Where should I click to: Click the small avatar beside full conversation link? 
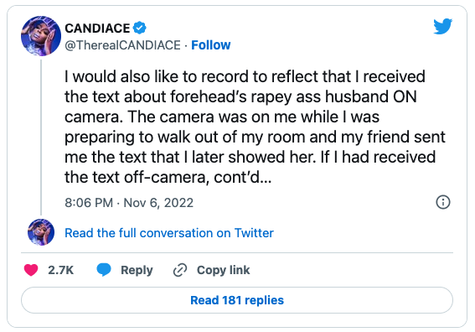41,232
